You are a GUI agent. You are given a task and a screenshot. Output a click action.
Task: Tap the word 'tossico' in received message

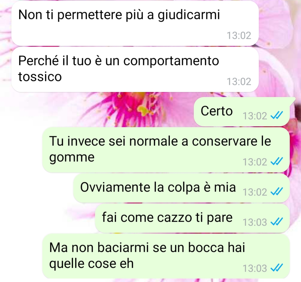(40, 77)
